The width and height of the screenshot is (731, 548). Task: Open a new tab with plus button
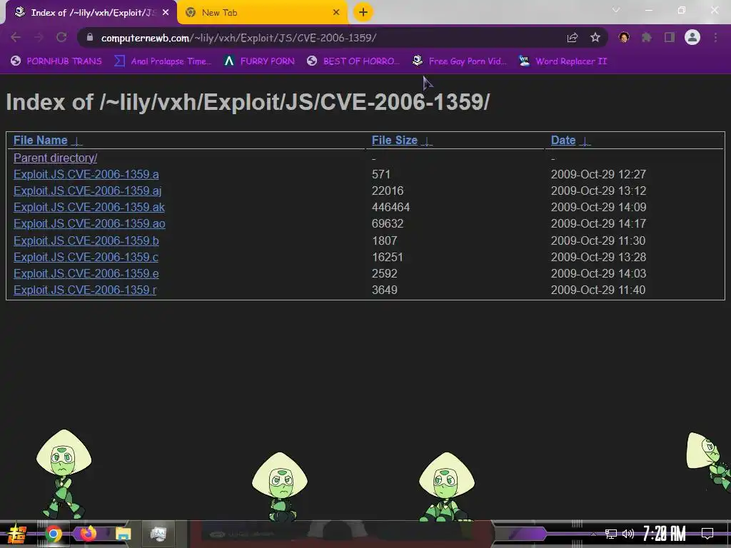(x=363, y=12)
